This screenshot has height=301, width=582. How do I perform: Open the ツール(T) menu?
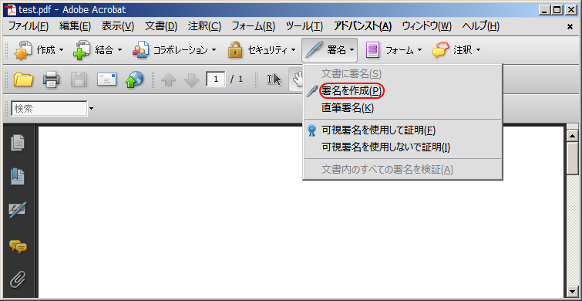pos(304,26)
